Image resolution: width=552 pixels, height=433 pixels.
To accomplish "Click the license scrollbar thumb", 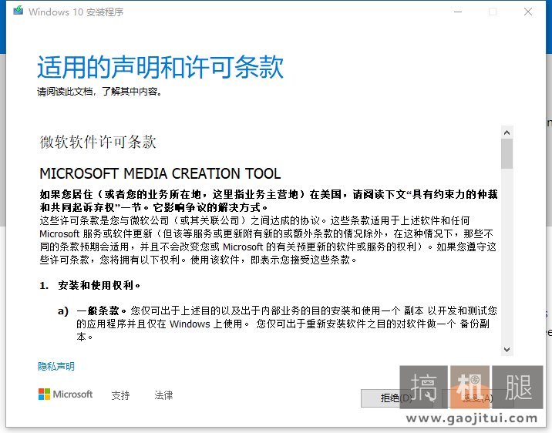I will point(507,154).
